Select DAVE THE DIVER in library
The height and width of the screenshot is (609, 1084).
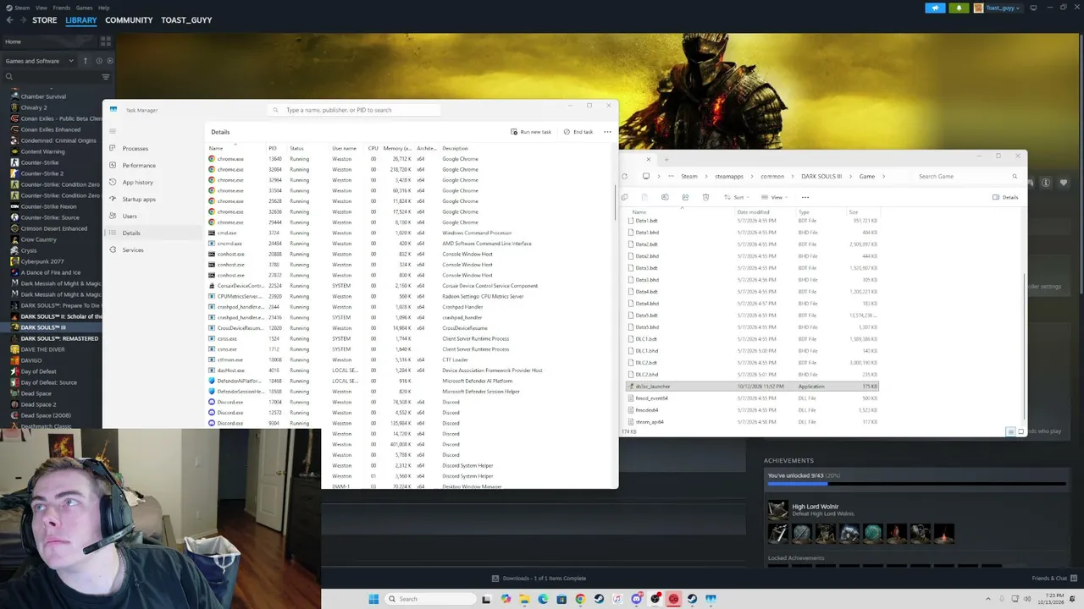point(42,349)
